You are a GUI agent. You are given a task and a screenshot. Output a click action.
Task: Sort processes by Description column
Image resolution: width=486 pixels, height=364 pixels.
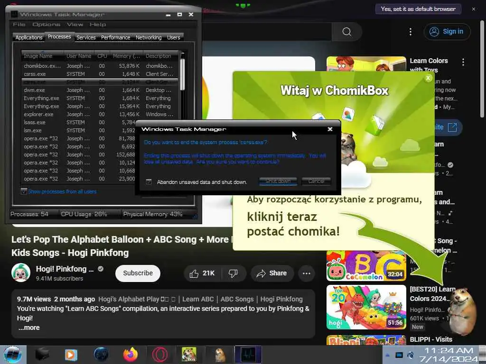click(x=160, y=56)
